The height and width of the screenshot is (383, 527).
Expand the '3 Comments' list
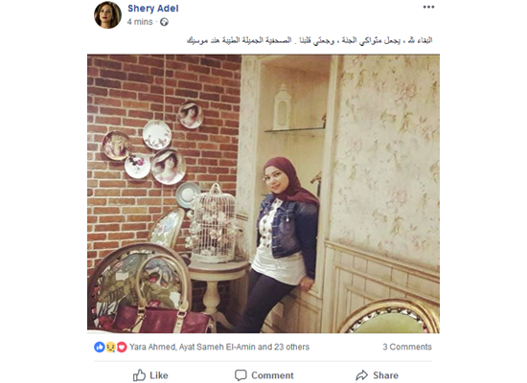[407, 347]
